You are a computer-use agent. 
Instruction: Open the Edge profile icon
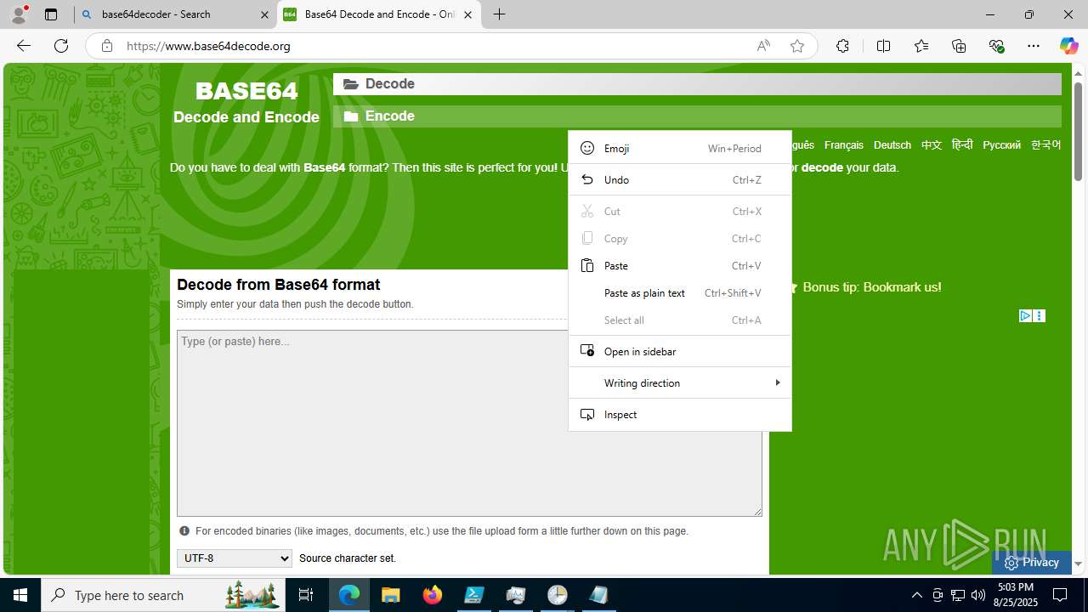point(19,14)
